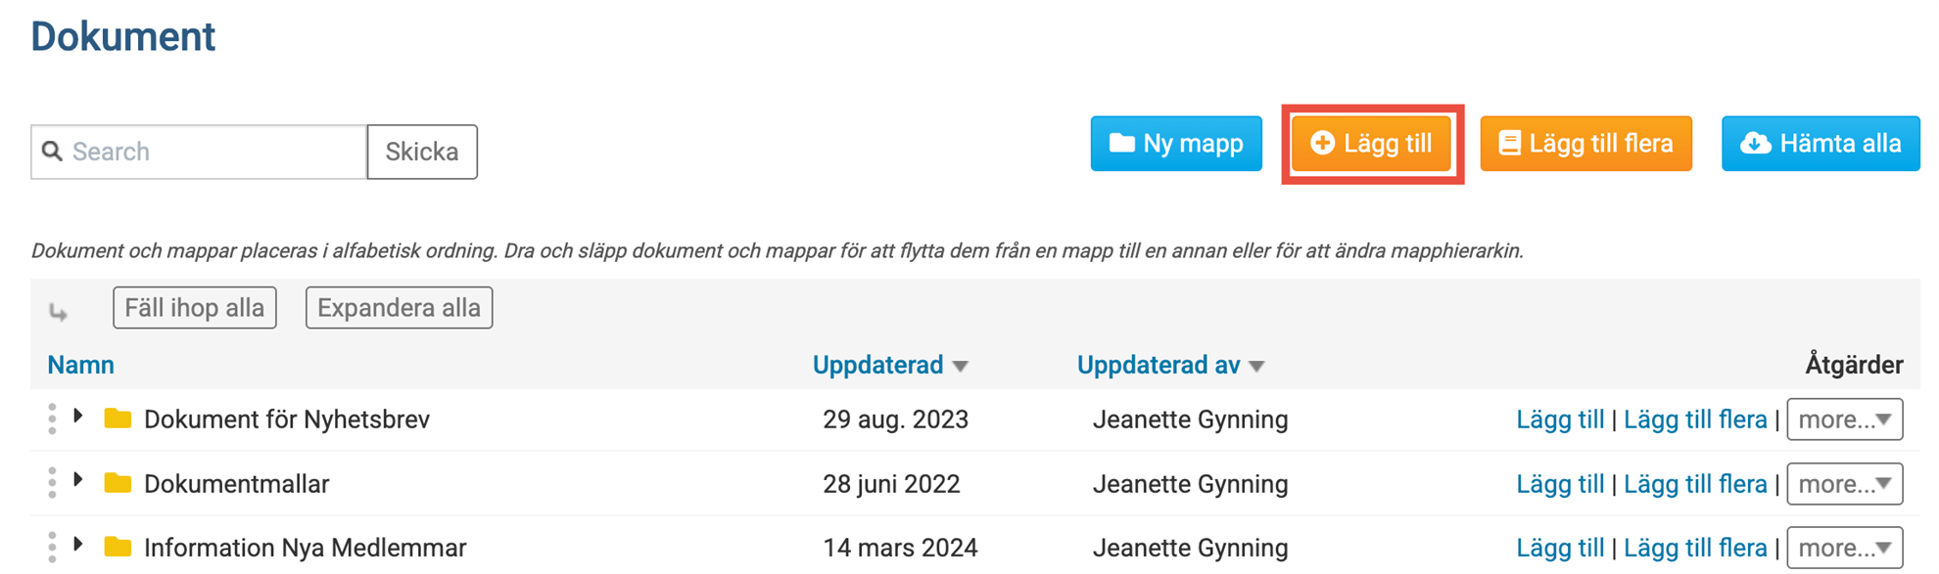Click the indent arrow icon left of Fäll ihop alla
The image size is (1939, 574).
click(59, 312)
